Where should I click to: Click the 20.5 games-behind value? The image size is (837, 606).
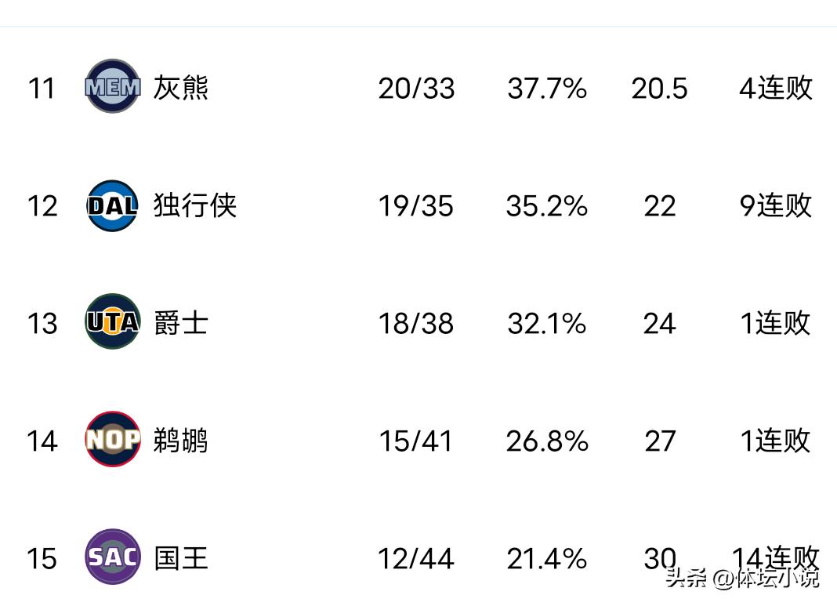659,88
